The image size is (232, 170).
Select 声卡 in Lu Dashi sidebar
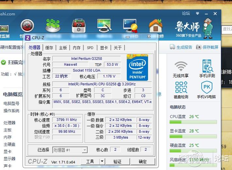point(8,166)
